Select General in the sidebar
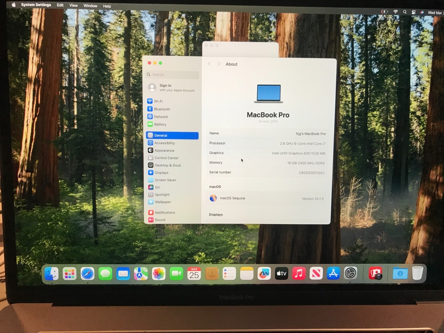The height and width of the screenshot is (333, 444). pyautogui.click(x=172, y=135)
